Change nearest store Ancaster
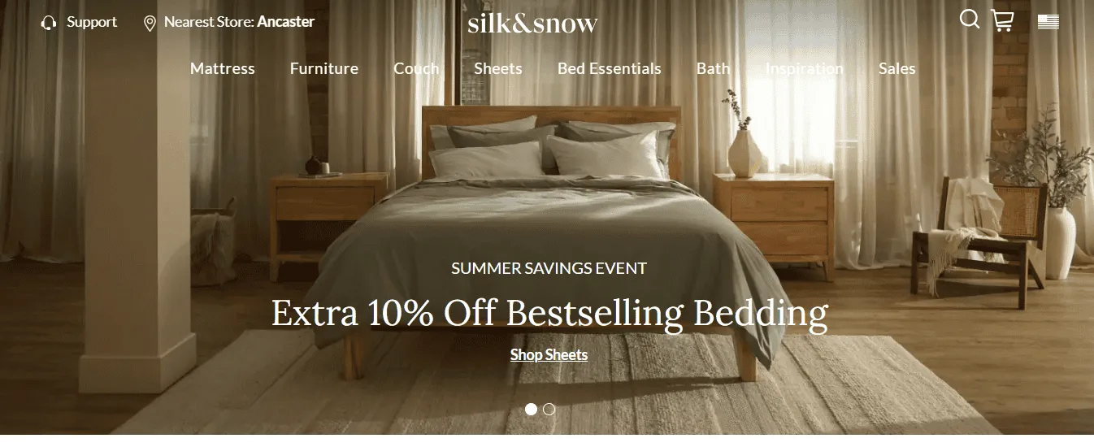The height and width of the screenshot is (447, 1094). pos(286,22)
